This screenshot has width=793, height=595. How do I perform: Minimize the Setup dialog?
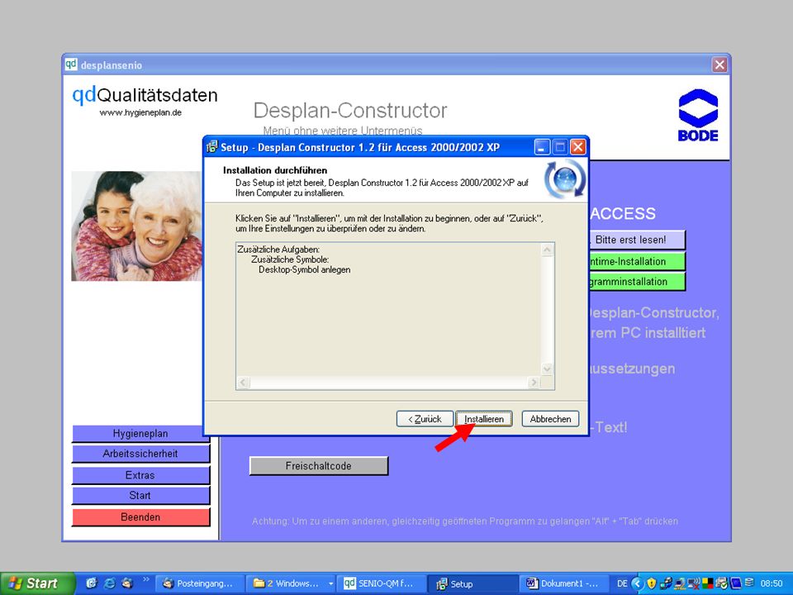(x=542, y=147)
